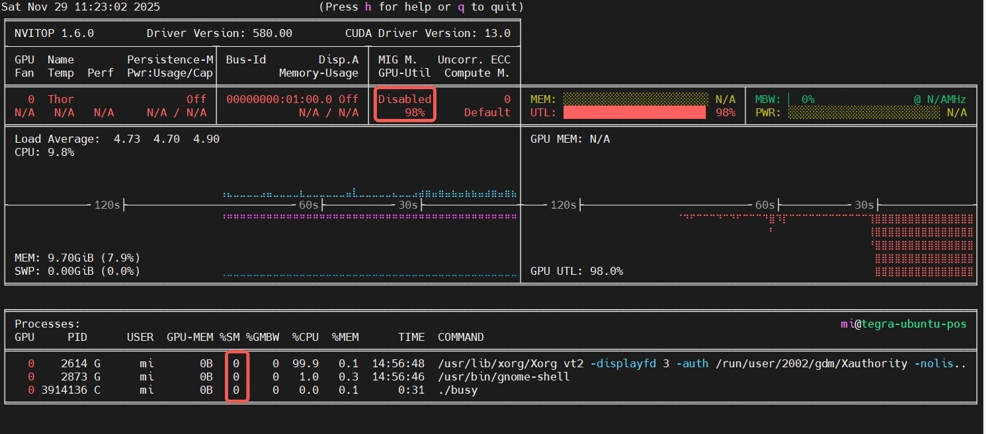Click the GPU UTL: 98.0% label
The image size is (986, 434).
click(x=577, y=271)
